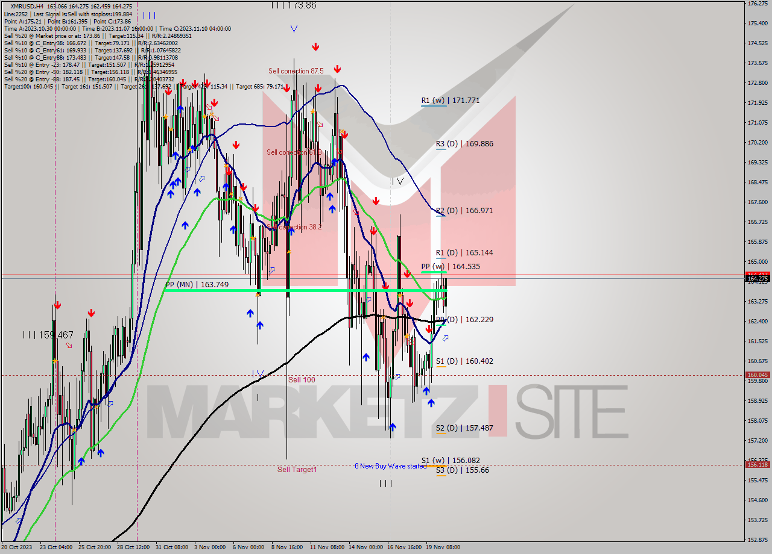
Task: Click the blue R1 (w) level marker
Action: tap(434, 106)
